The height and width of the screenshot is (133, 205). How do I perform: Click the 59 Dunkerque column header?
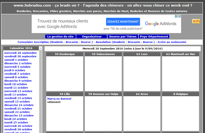tap(65, 54)
